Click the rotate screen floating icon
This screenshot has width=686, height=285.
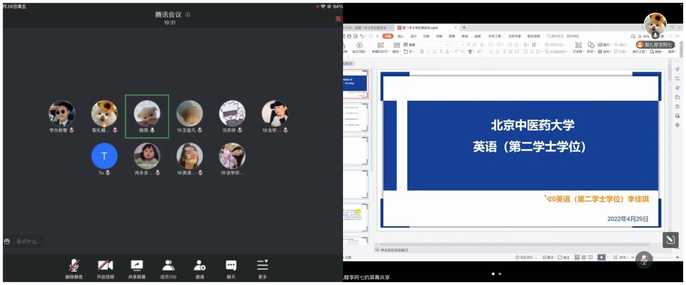coord(670,240)
